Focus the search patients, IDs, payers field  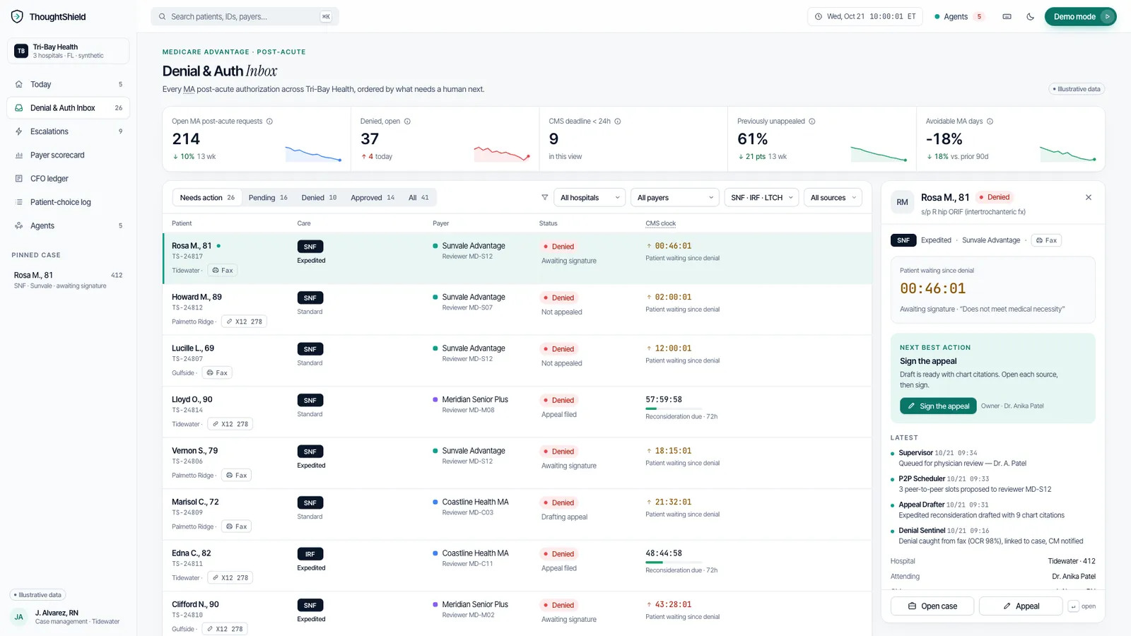(245, 16)
